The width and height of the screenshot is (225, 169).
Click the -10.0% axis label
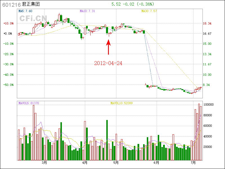click(x=9, y=44)
